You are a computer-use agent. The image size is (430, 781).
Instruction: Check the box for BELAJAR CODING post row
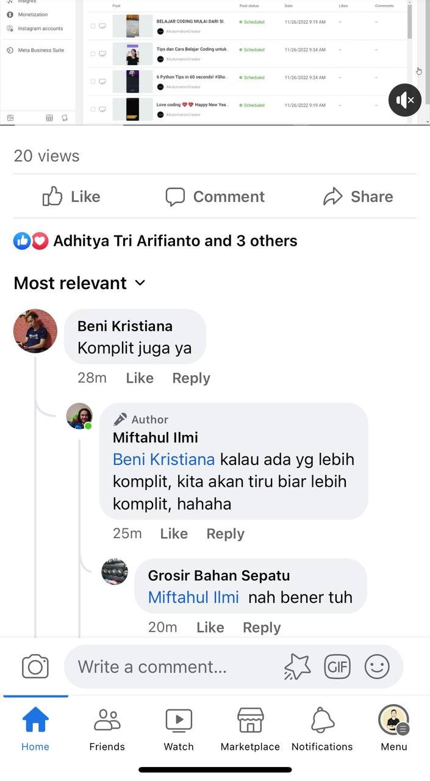pos(93,26)
